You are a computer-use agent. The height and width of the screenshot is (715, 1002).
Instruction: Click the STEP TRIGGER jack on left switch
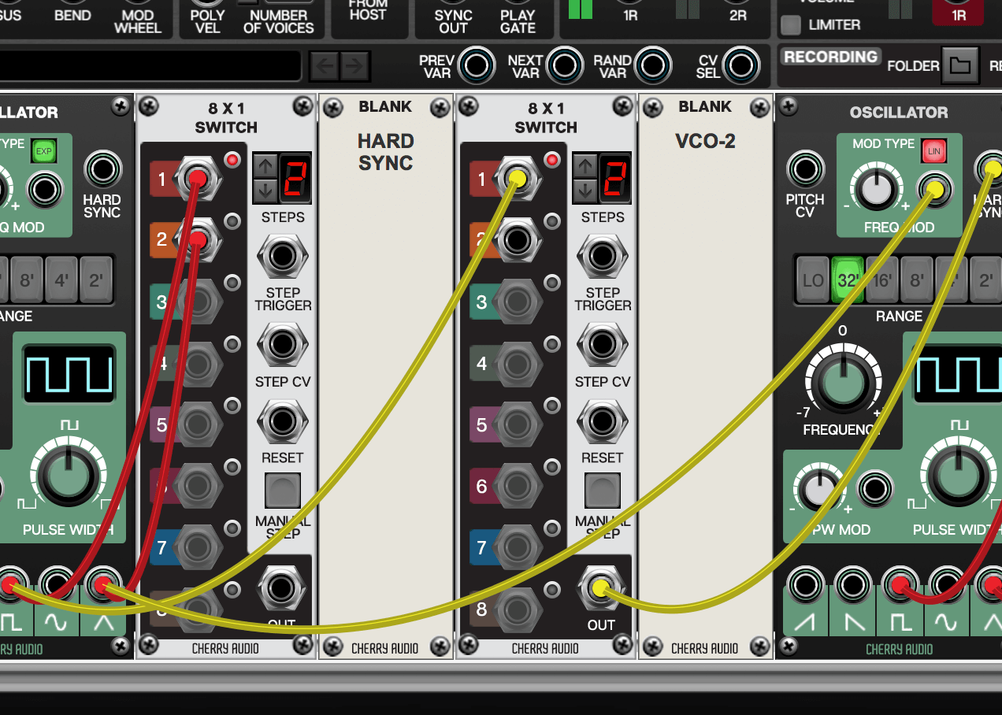pyautogui.click(x=283, y=256)
